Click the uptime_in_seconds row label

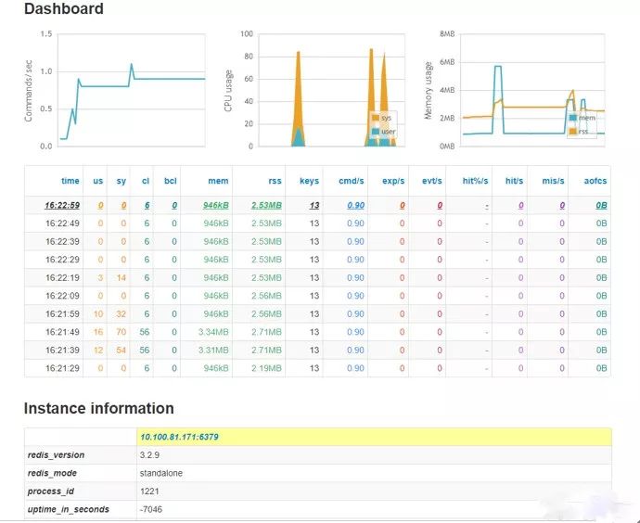69,509
